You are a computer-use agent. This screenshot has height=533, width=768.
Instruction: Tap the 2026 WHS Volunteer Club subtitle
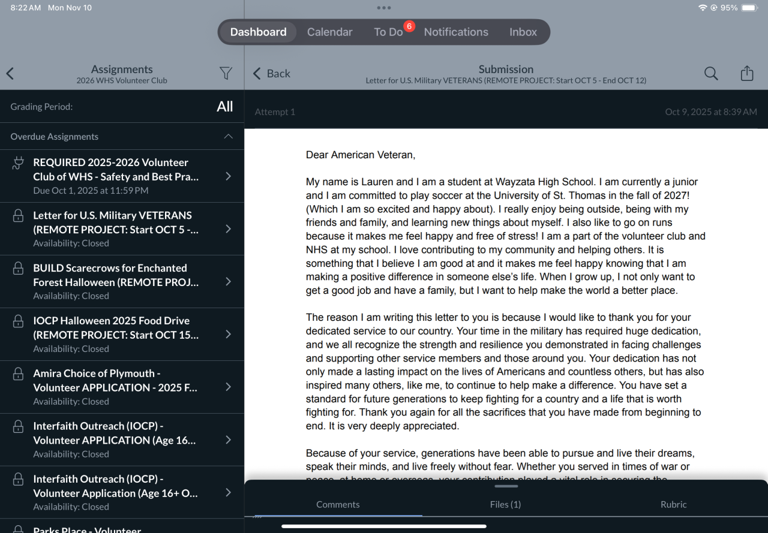click(x=122, y=80)
